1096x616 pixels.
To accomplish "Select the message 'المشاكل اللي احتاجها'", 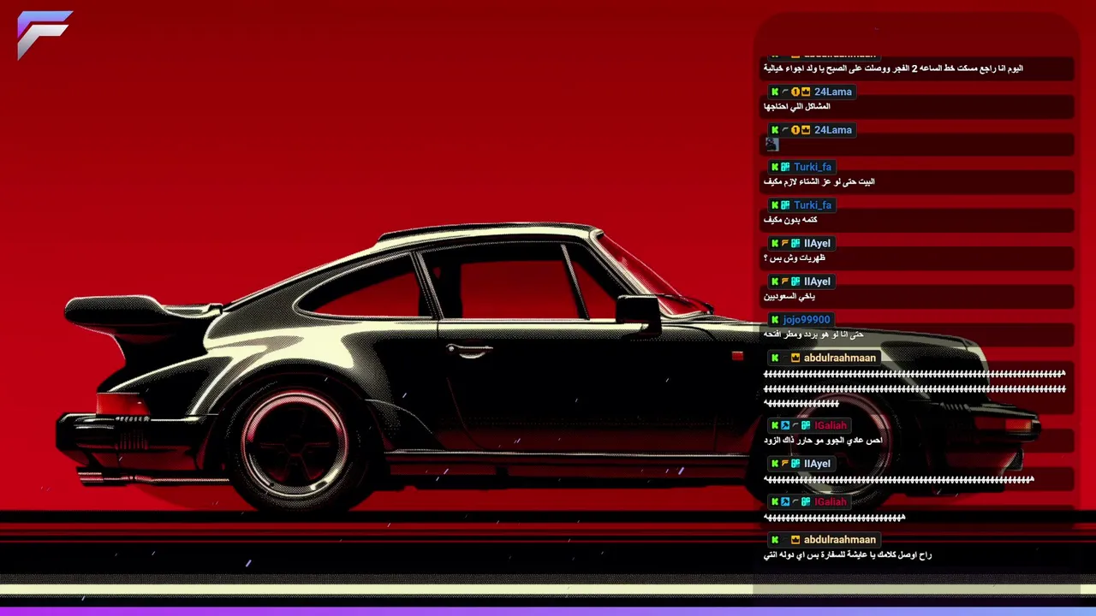I will 797,106.
